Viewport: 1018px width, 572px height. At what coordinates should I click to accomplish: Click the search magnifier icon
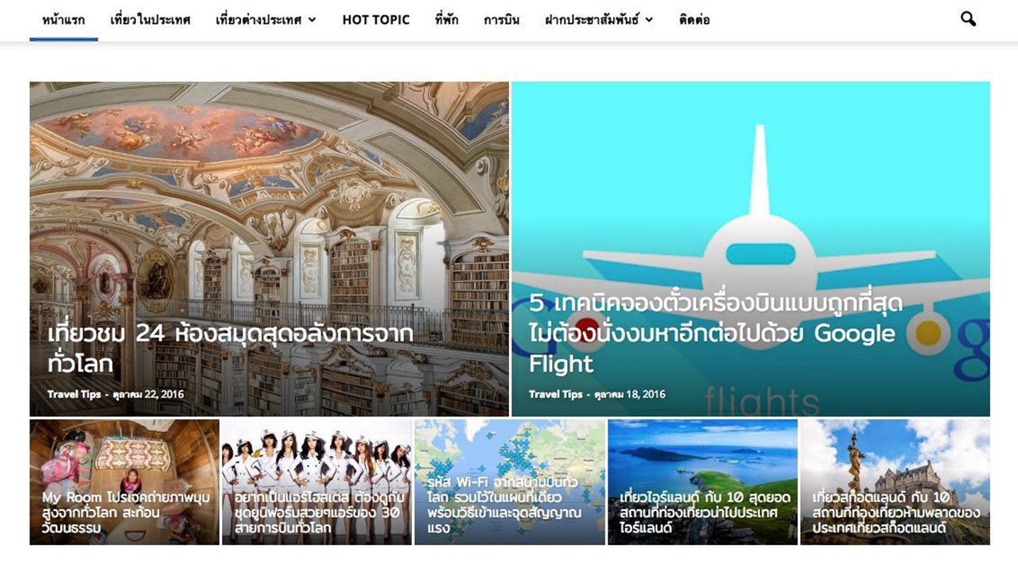[968, 19]
